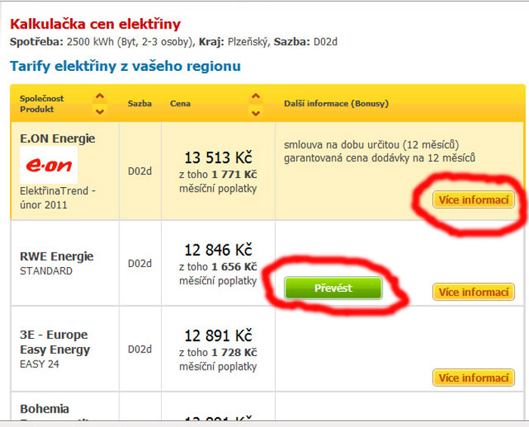
Task: Click the Cena column header
Action: point(180,103)
